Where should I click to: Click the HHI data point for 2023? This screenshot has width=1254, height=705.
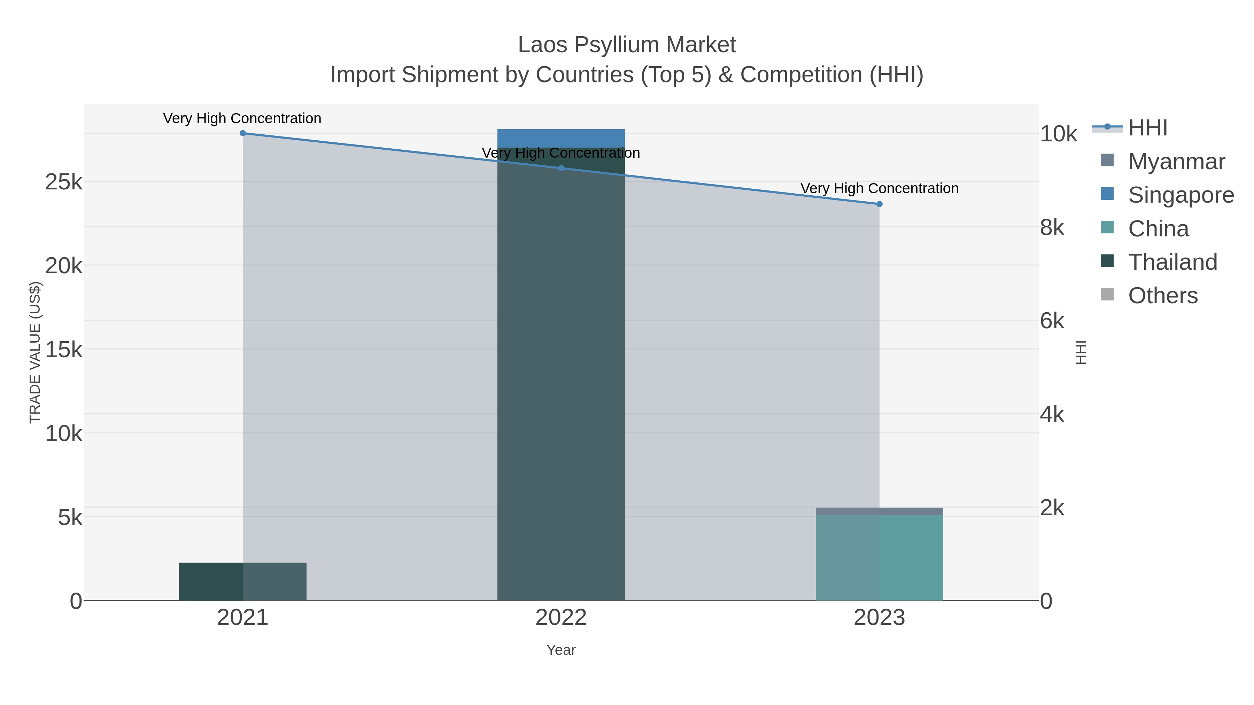pos(879,204)
